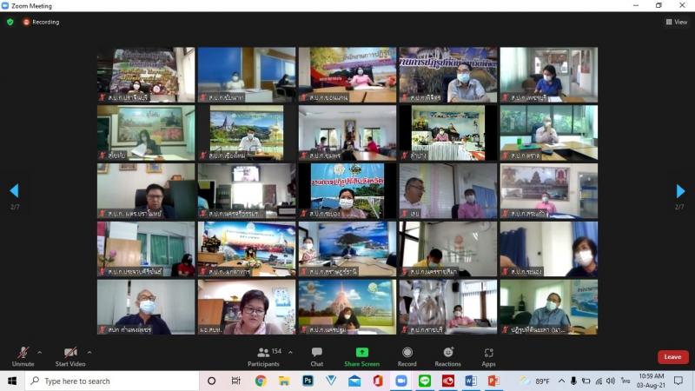Screen dimensions: 695x391
Task: Show hidden system tray icons
Action: (561, 381)
